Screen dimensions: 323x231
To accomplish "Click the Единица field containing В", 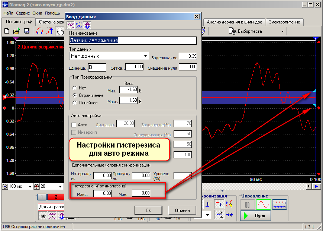I will point(97,67).
